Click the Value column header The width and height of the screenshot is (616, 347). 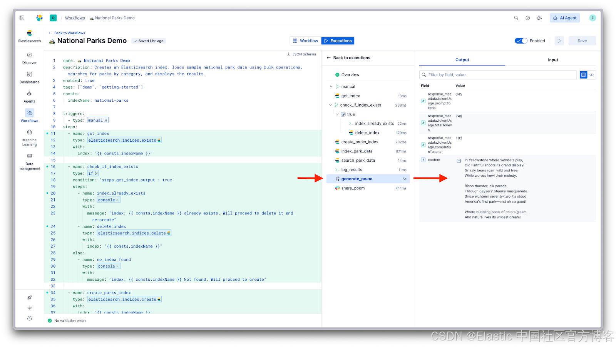click(x=460, y=86)
